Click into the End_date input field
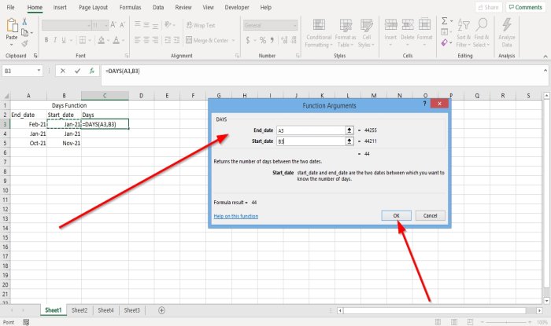This screenshot has height=326, width=551. (x=309, y=130)
